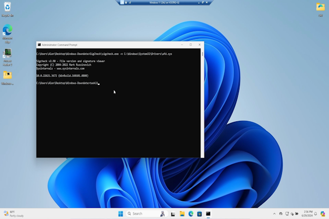Click the Command Prompt taskbar icon
The width and height of the screenshot is (329, 219).
tap(208, 213)
